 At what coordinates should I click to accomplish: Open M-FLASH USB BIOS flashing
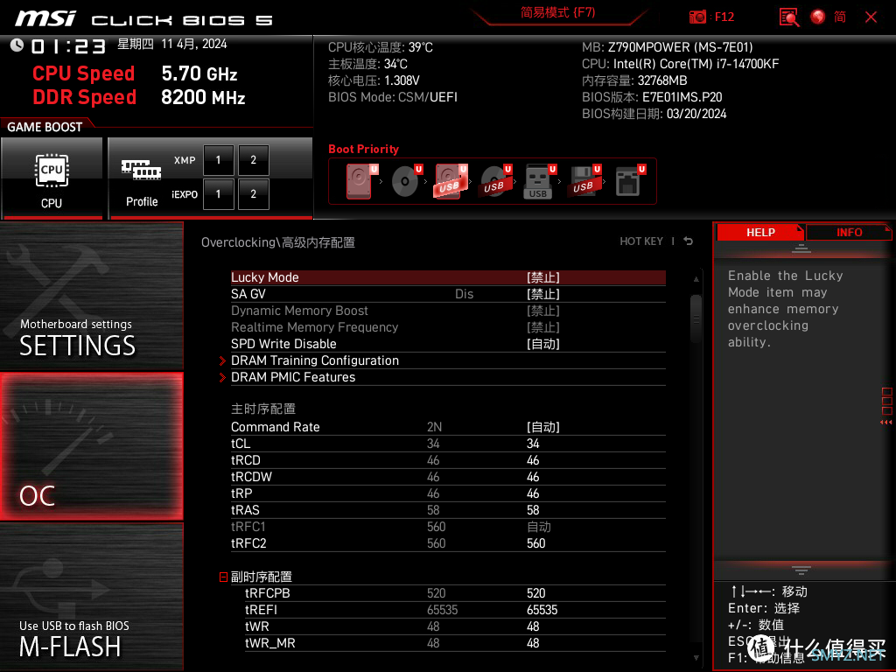(91, 597)
